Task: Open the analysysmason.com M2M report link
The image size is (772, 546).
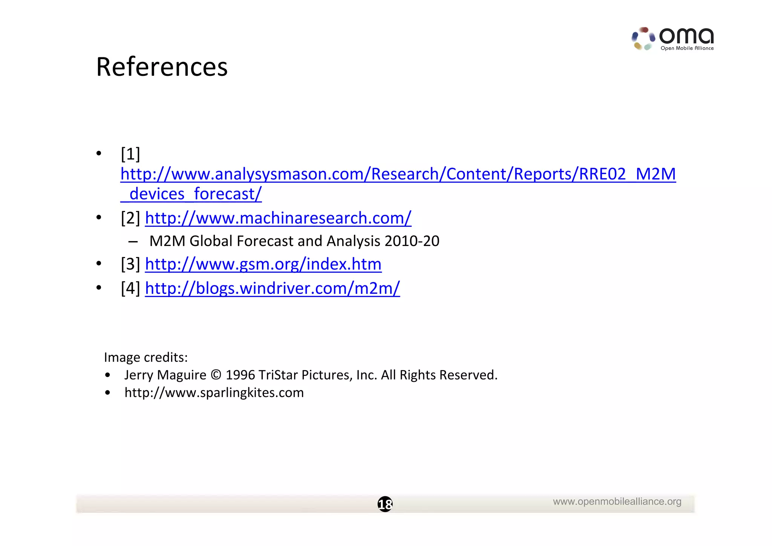Action: click(x=398, y=184)
